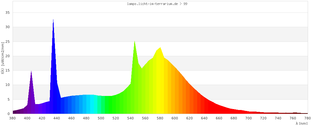Click the 380 tick on the x-axis
The width and height of the screenshot is (314, 125).
pos(13,118)
